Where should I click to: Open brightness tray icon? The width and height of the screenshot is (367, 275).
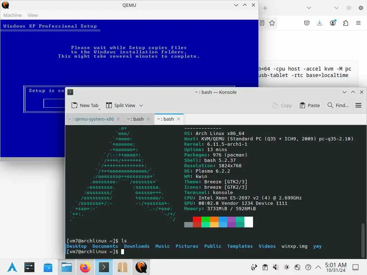286,267
